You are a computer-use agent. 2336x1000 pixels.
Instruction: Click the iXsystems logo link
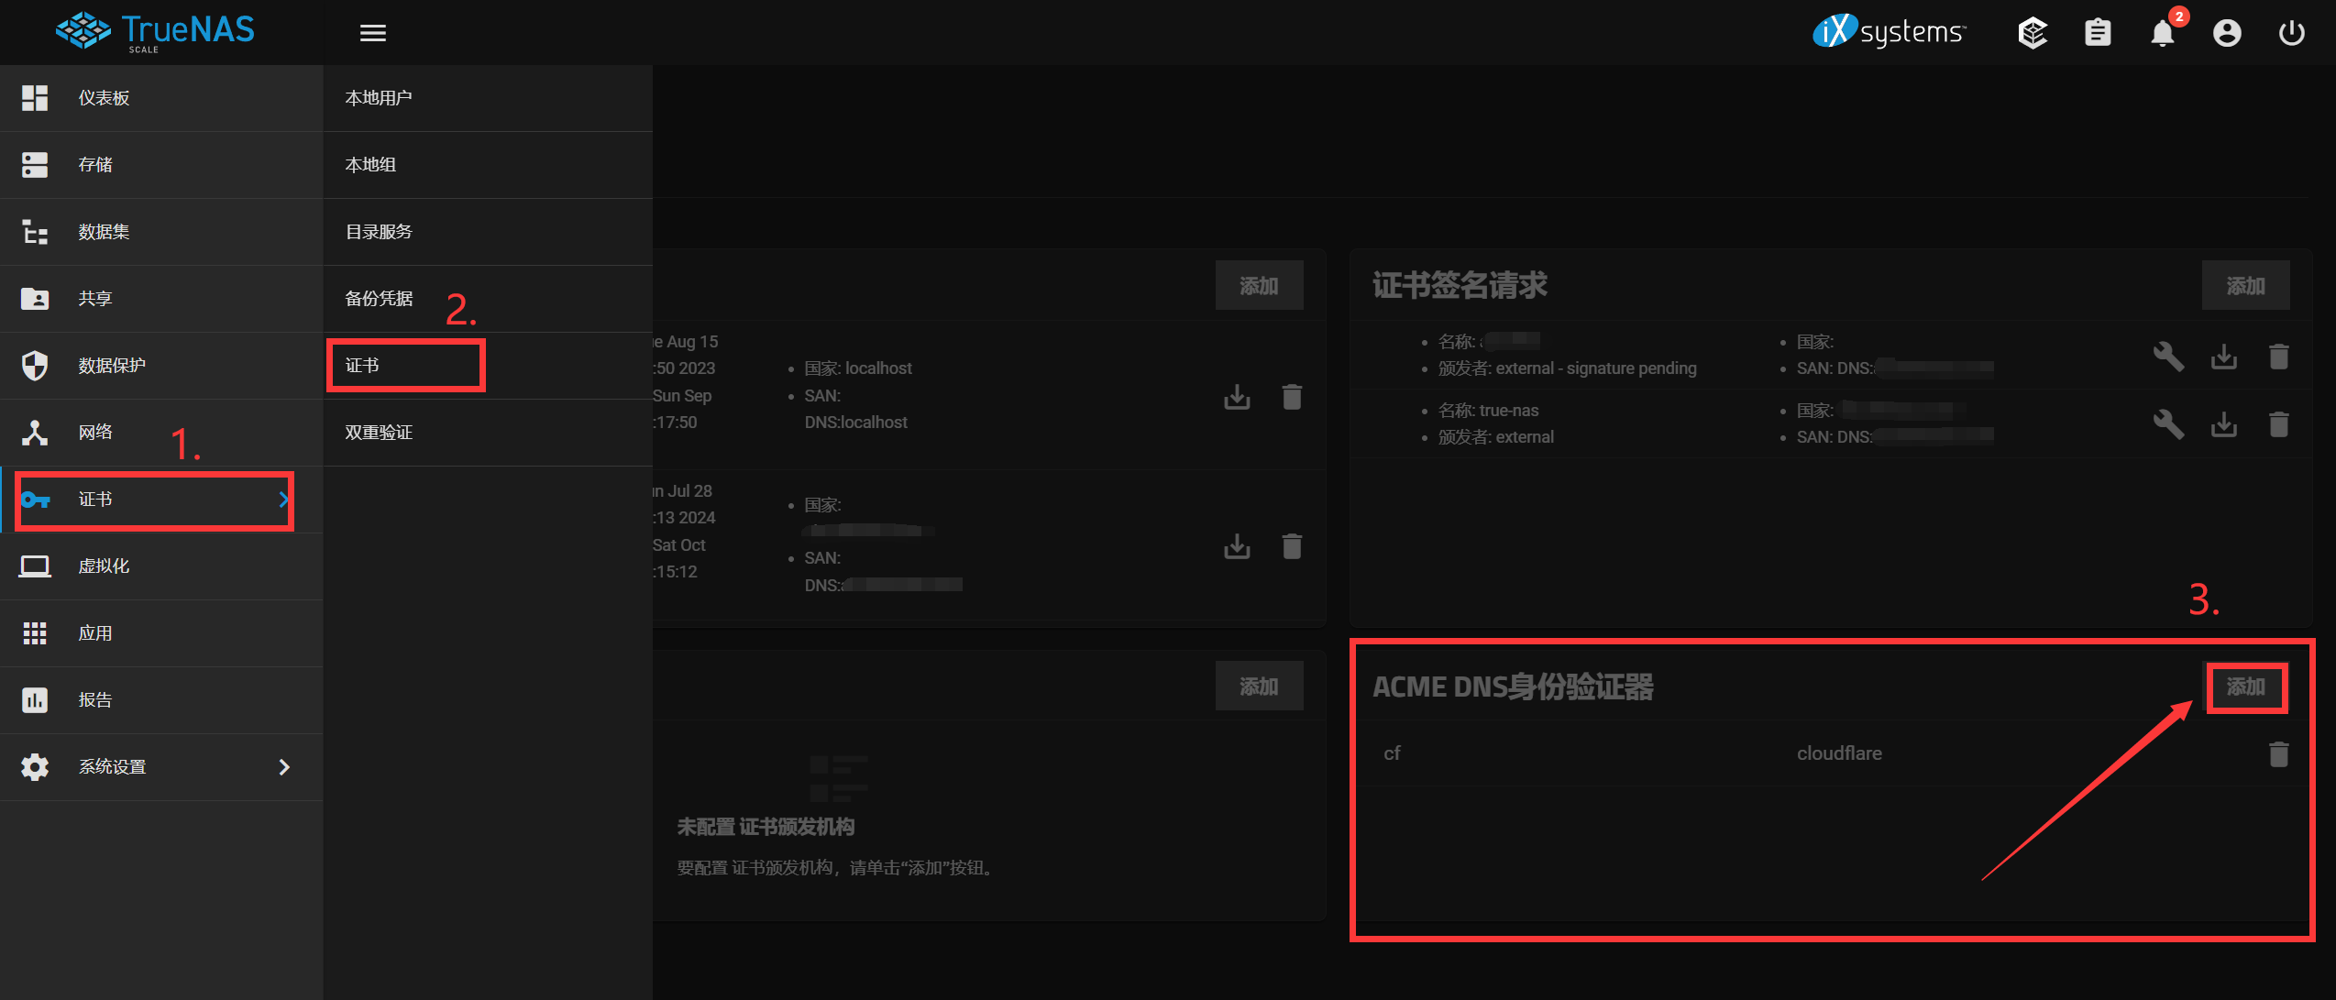click(x=1889, y=32)
